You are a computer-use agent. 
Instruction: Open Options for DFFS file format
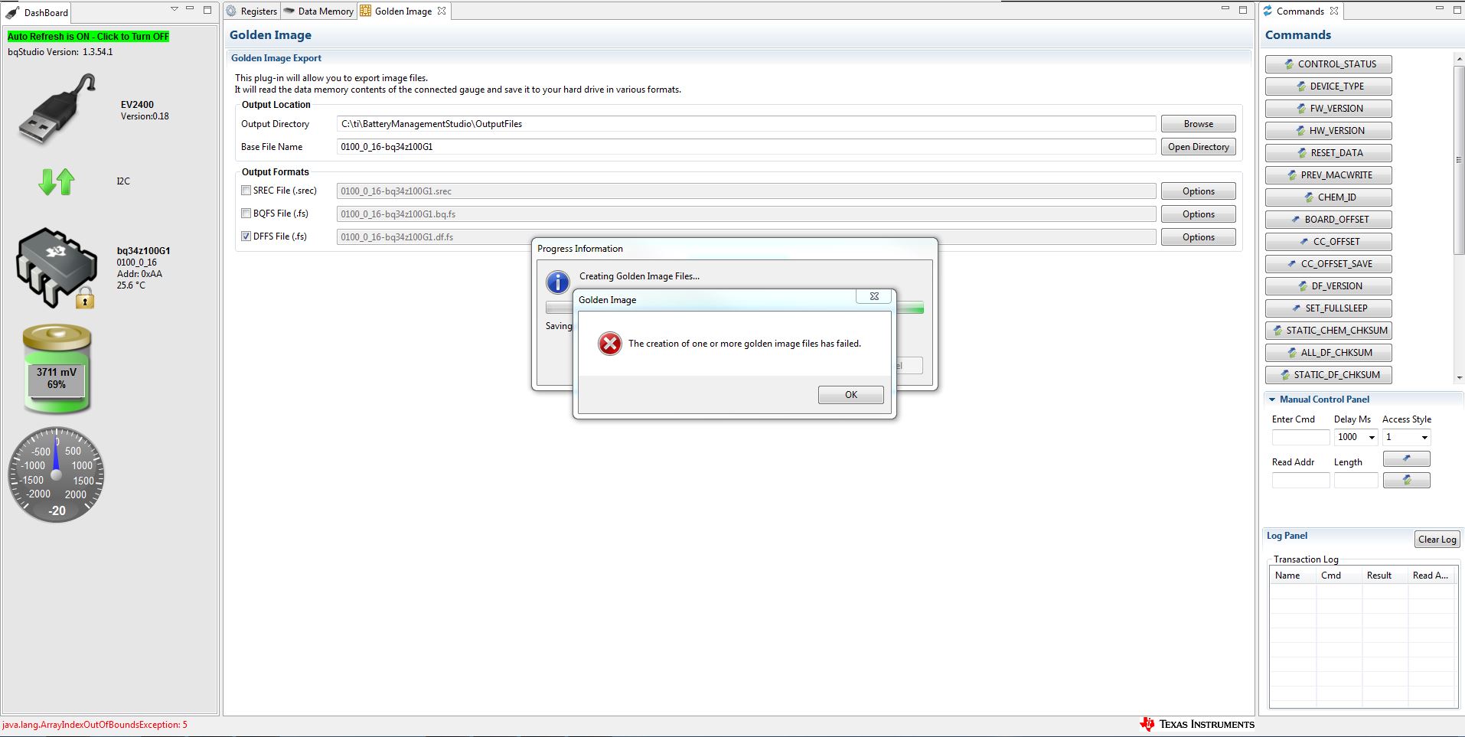tap(1198, 237)
